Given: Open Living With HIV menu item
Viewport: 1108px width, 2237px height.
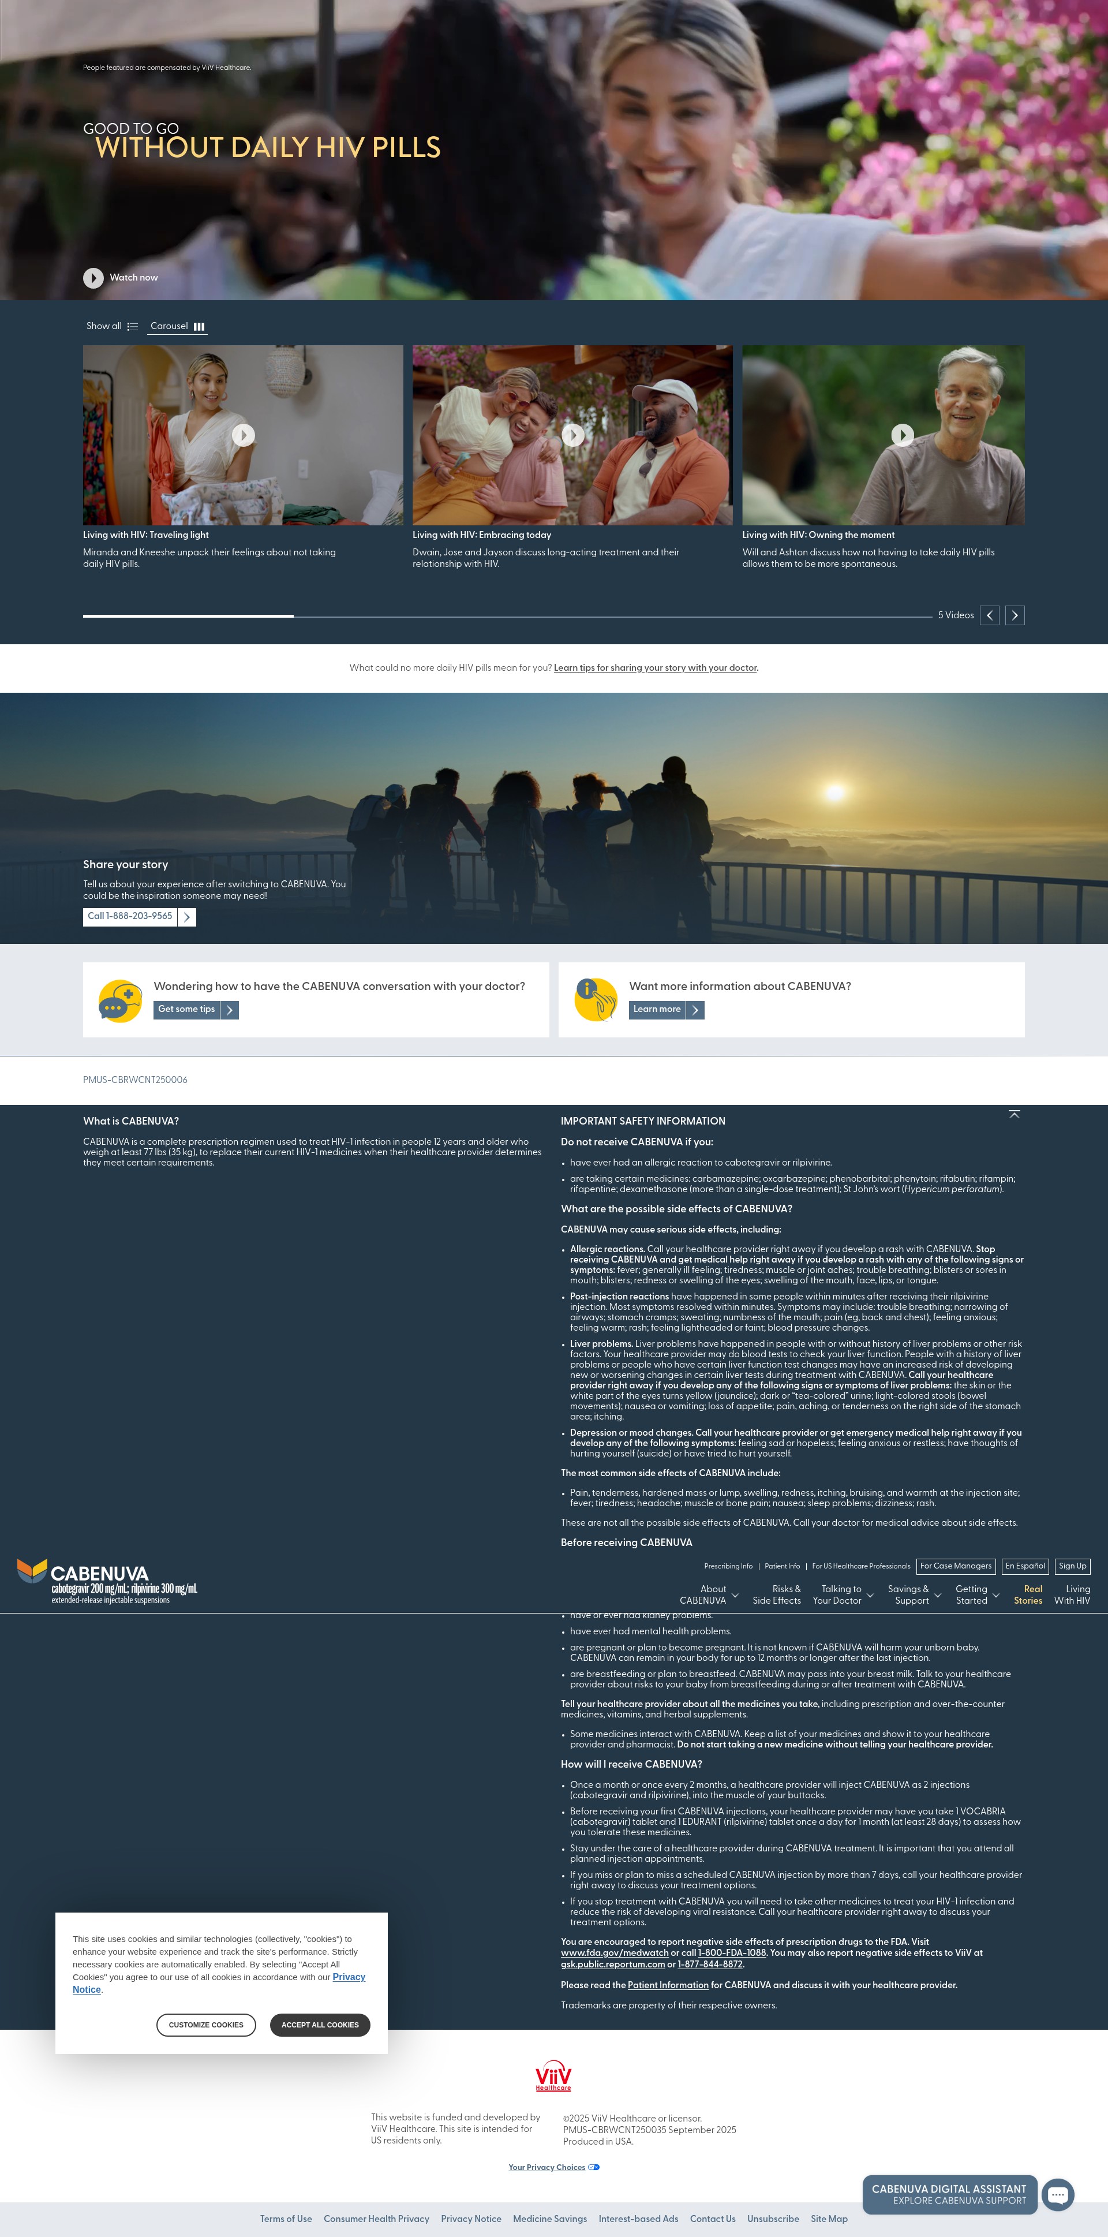Looking at the screenshot, I should 1072,1595.
